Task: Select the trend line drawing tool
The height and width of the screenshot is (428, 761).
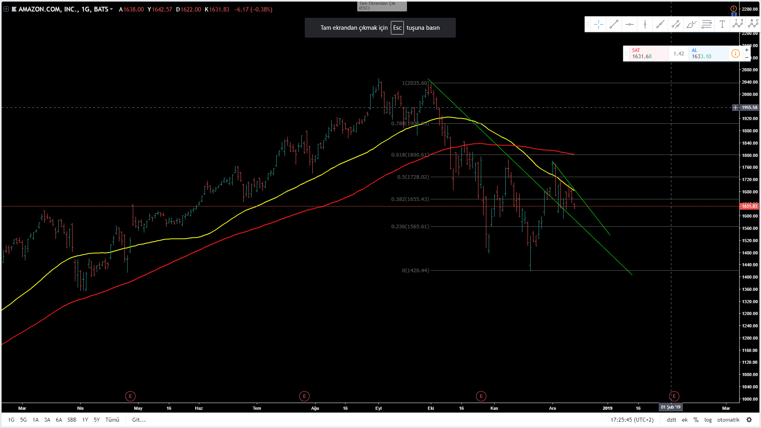Action: coord(614,25)
